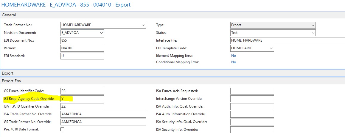Select the ISA Security Info. Override field

click(x=252, y=130)
